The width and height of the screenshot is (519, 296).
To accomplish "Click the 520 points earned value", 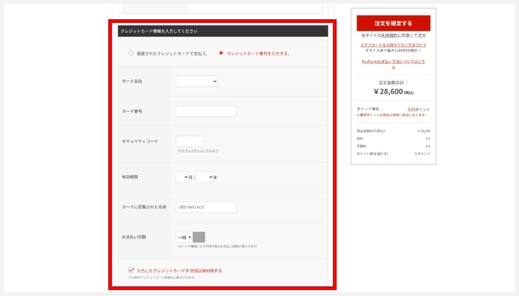I will tap(418, 109).
